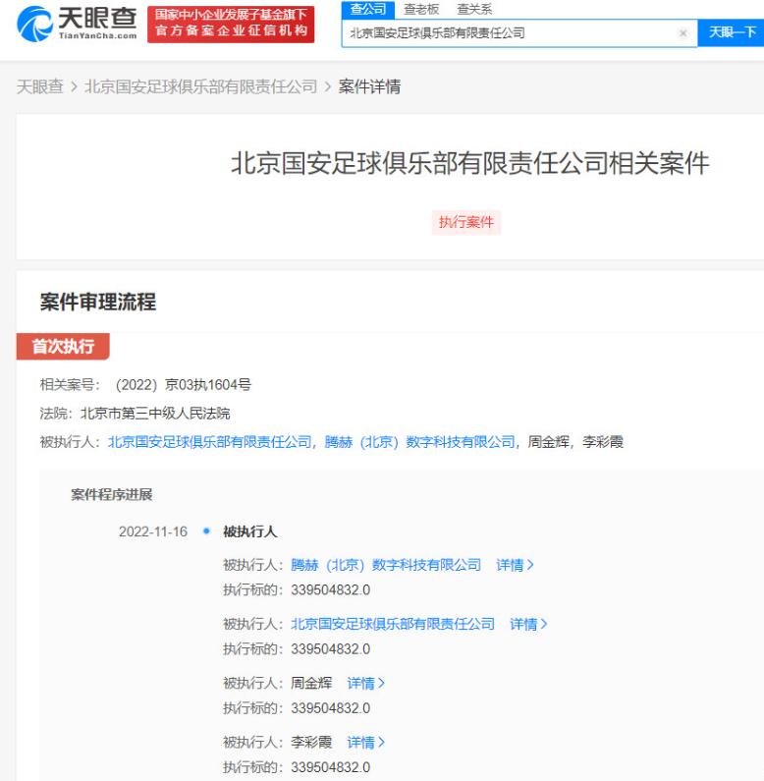Click the TianYanCha logo
The width and height of the screenshot is (764, 781).
click(77, 24)
